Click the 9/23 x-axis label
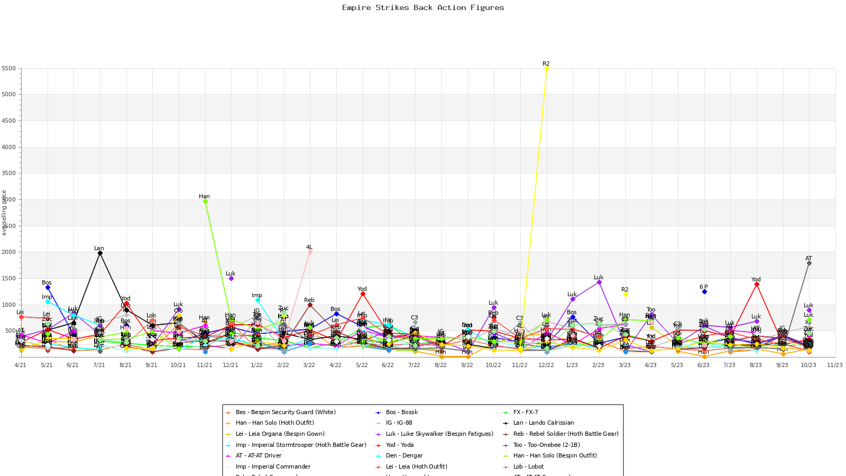Screen dimensions: 846x476 (x=782, y=365)
